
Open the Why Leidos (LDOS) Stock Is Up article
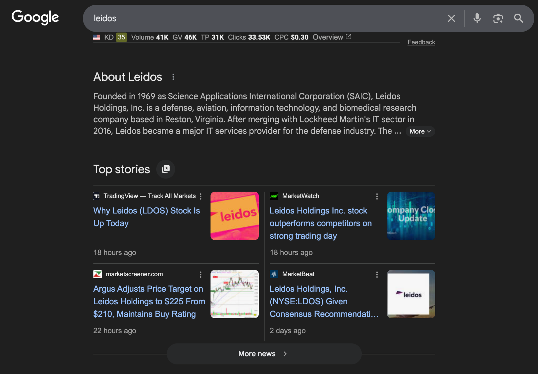pos(146,217)
